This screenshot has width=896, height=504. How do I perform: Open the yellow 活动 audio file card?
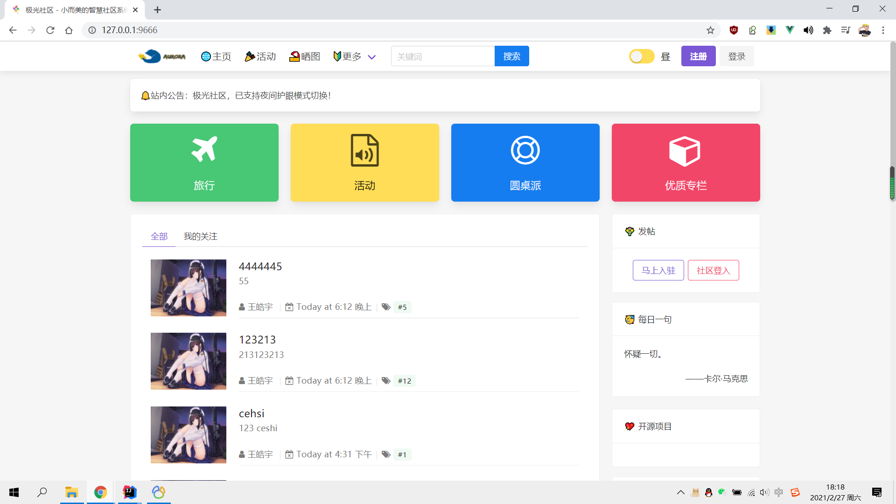[x=364, y=162]
